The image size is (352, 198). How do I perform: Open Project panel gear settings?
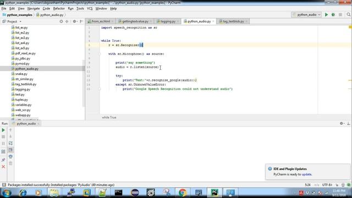(x=75, y=21)
